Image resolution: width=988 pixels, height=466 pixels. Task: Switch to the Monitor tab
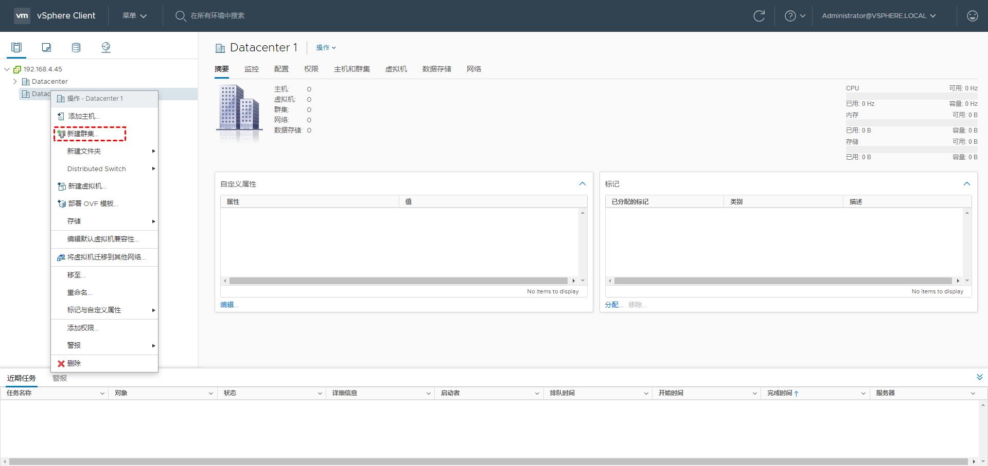(251, 69)
